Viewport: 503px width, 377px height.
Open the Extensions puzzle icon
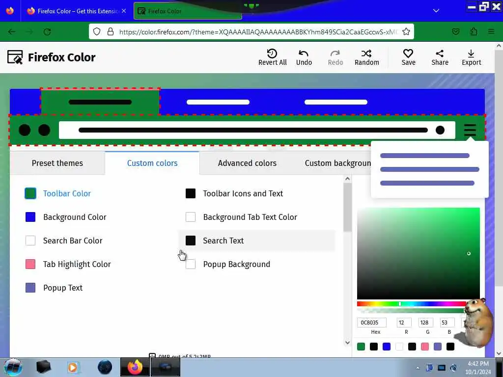[474, 32]
